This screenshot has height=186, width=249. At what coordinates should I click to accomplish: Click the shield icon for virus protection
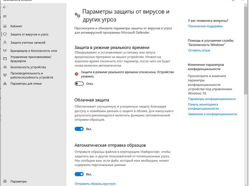pyautogui.click(x=5, y=34)
